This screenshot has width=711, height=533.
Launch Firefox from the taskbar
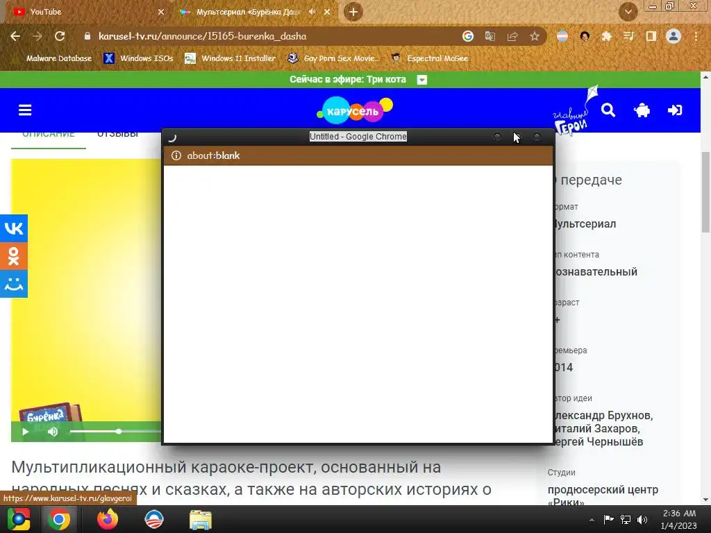108,519
